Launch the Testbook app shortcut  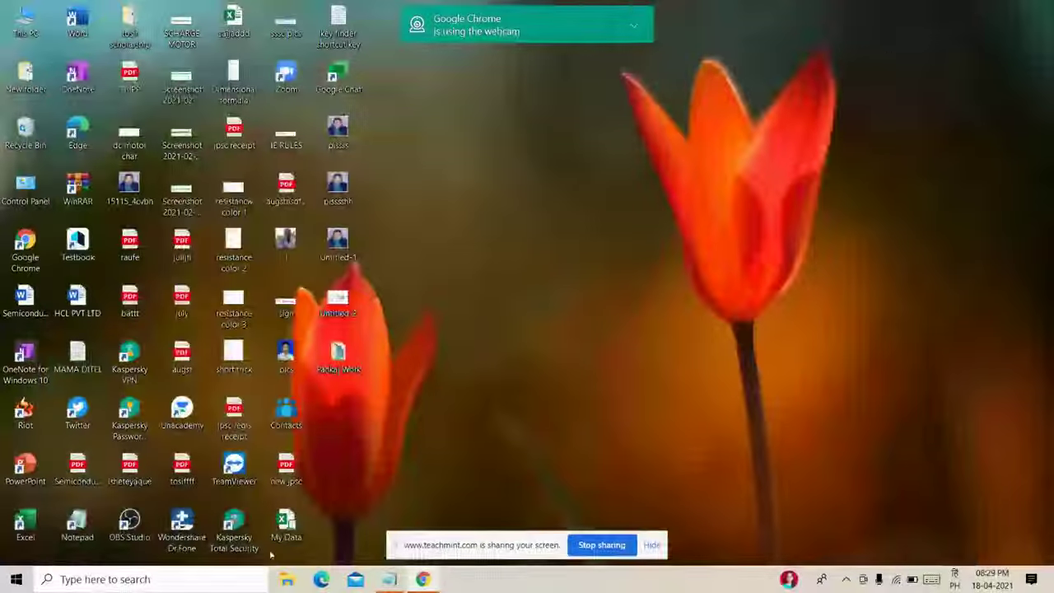(x=77, y=245)
